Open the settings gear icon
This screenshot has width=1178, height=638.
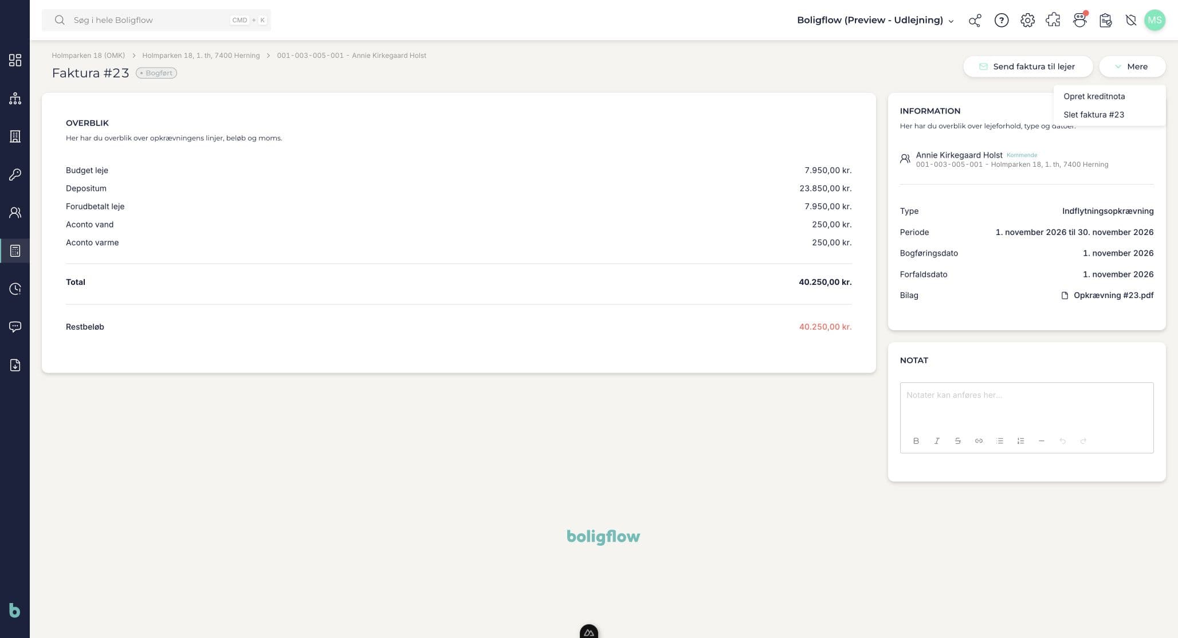(1027, 21)
